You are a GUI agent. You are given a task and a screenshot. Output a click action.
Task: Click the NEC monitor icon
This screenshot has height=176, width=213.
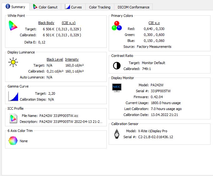(117, 88)
